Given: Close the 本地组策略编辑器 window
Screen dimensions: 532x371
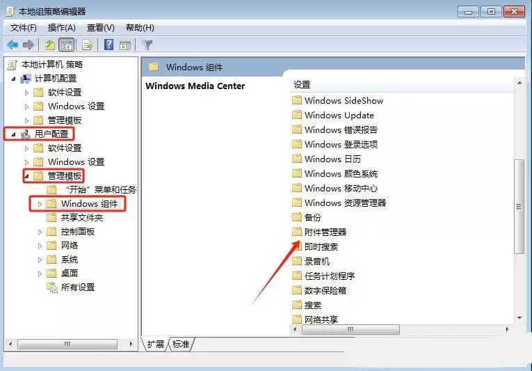Looking at the screenshot, I should [x=515, y=12].
